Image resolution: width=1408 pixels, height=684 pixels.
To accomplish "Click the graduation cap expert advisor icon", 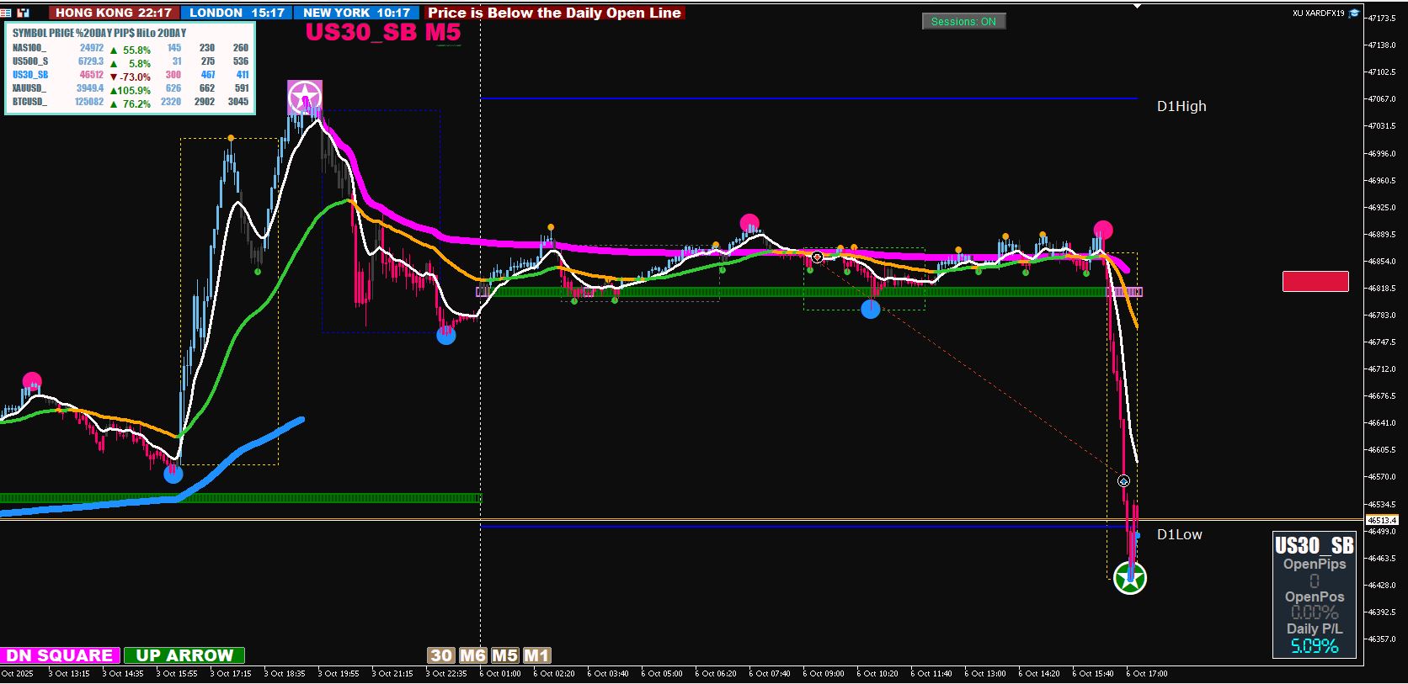I will point(1354,13).
